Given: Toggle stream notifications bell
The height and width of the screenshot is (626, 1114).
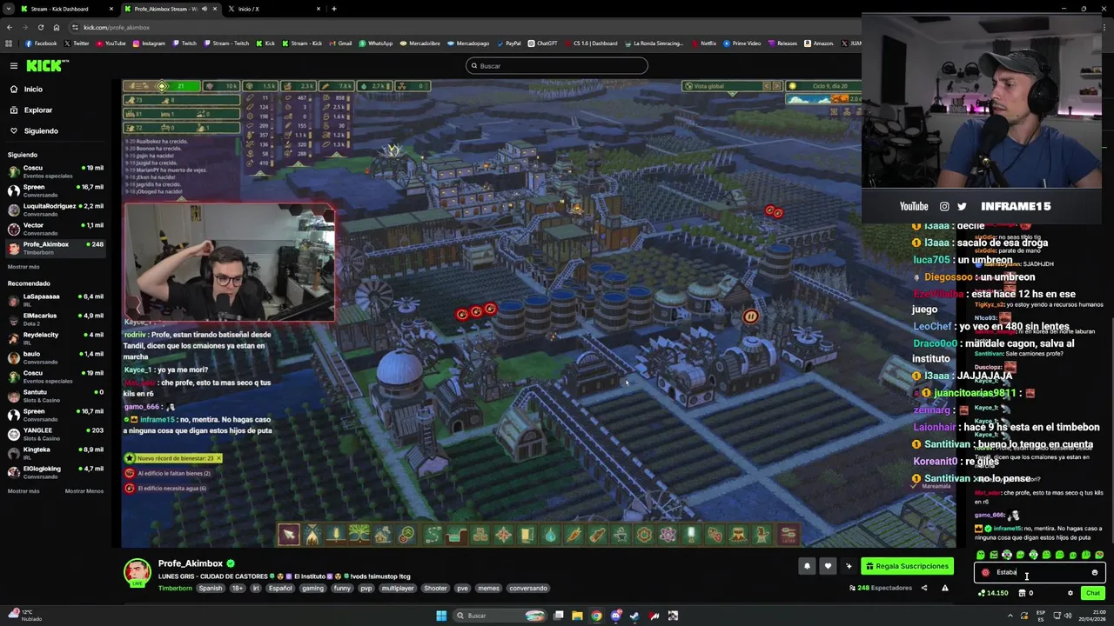Looking at the screenshot, I should point(807,567).
